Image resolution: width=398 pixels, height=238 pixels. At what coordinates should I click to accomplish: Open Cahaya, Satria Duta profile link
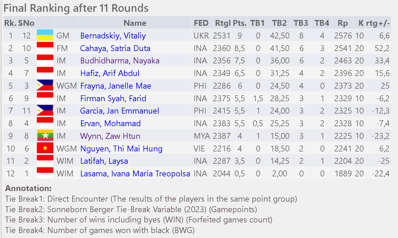point(115,48)
